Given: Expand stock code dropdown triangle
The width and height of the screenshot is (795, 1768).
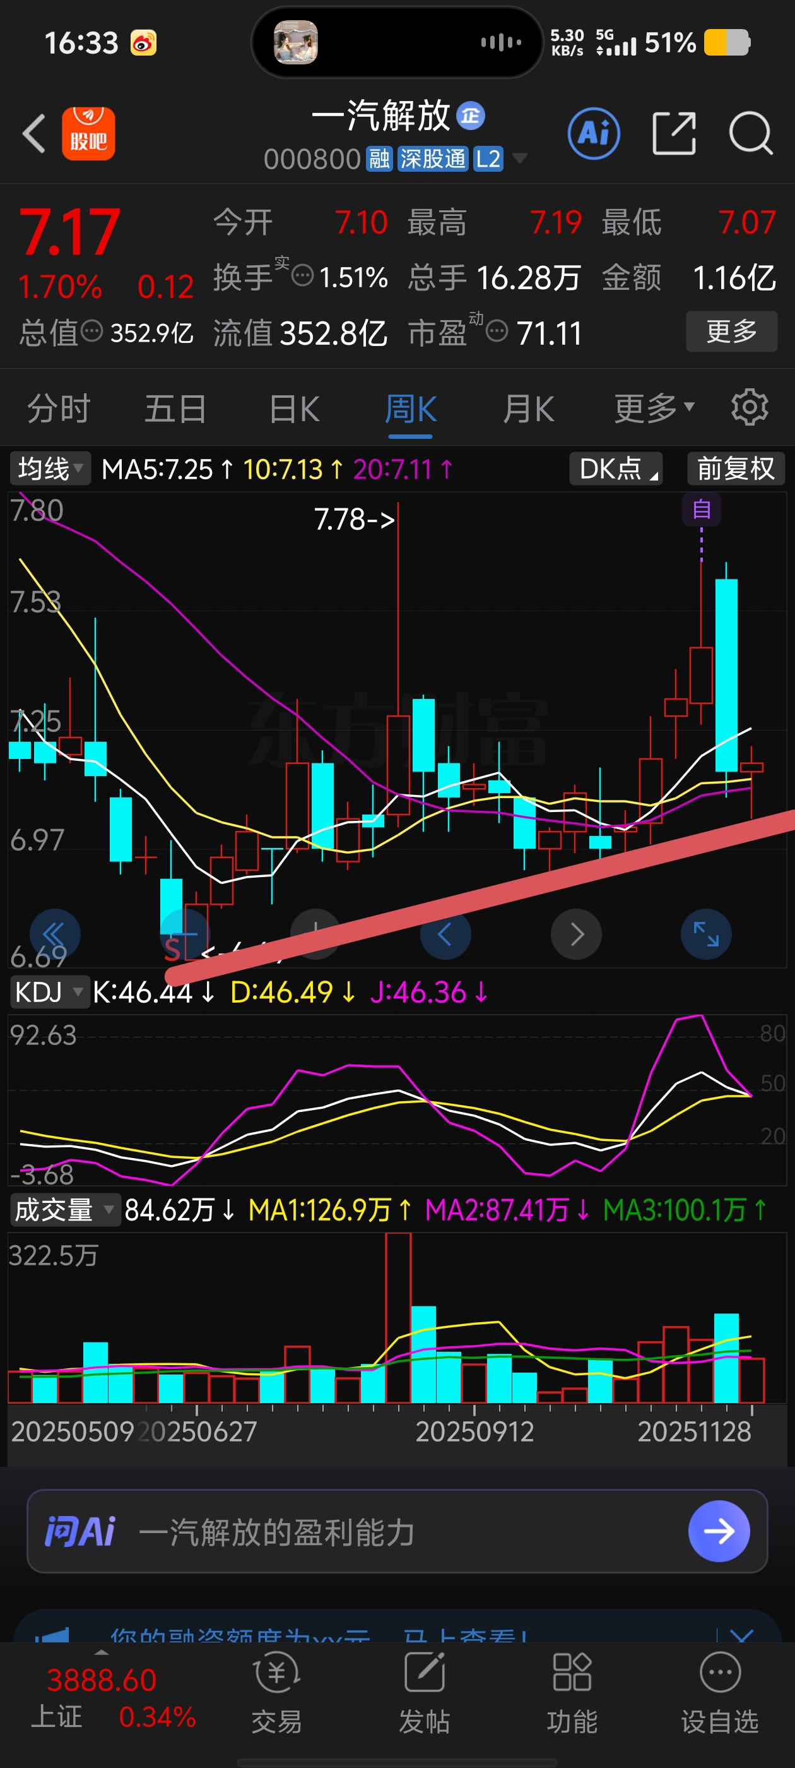Looking at the screenshot, I should click(x=520, y=158).
